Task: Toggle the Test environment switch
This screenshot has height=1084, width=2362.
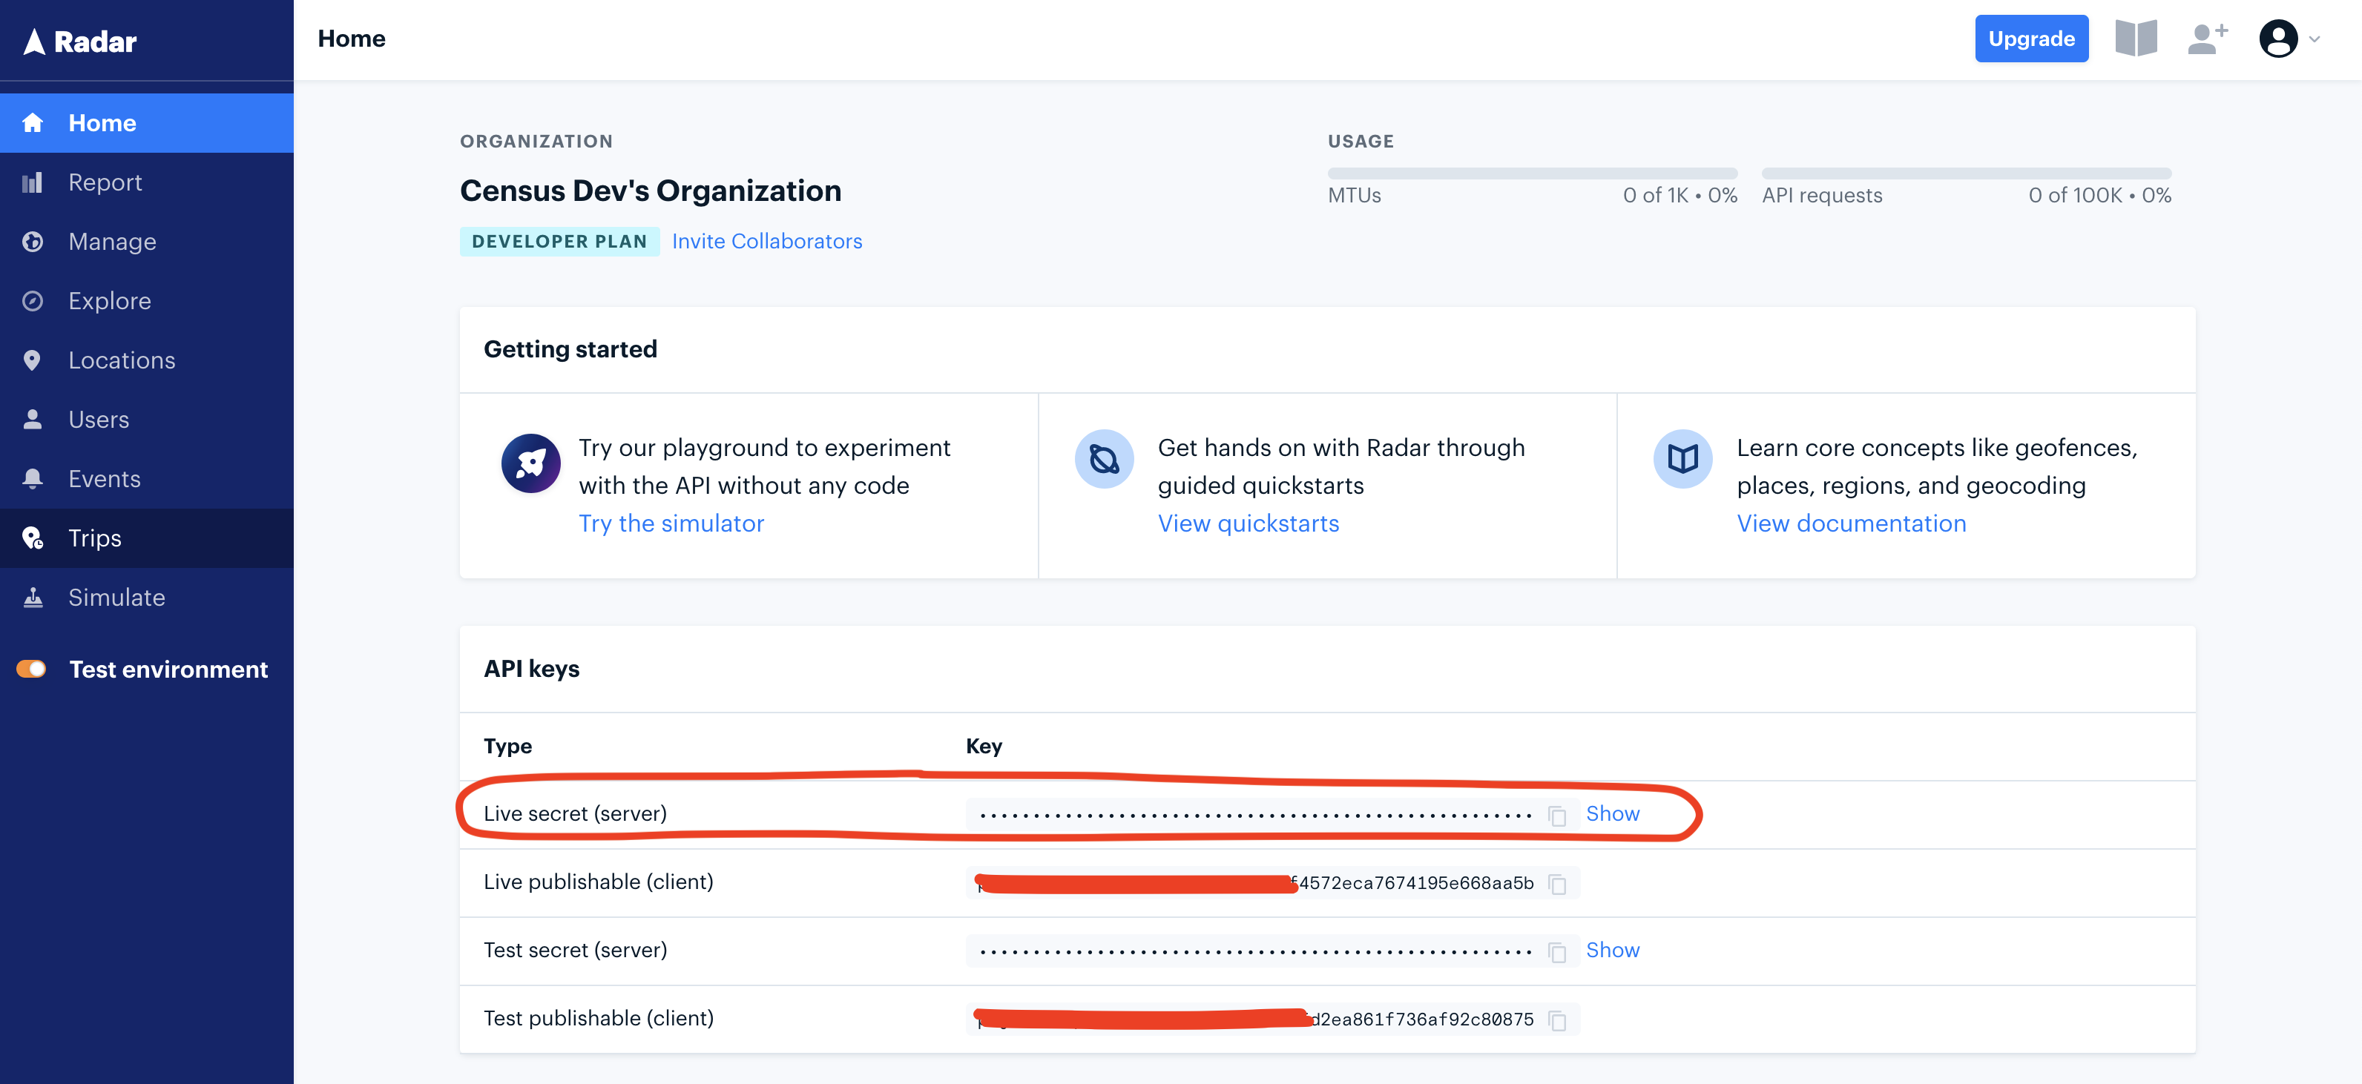Action: click(x=32, y=669)
